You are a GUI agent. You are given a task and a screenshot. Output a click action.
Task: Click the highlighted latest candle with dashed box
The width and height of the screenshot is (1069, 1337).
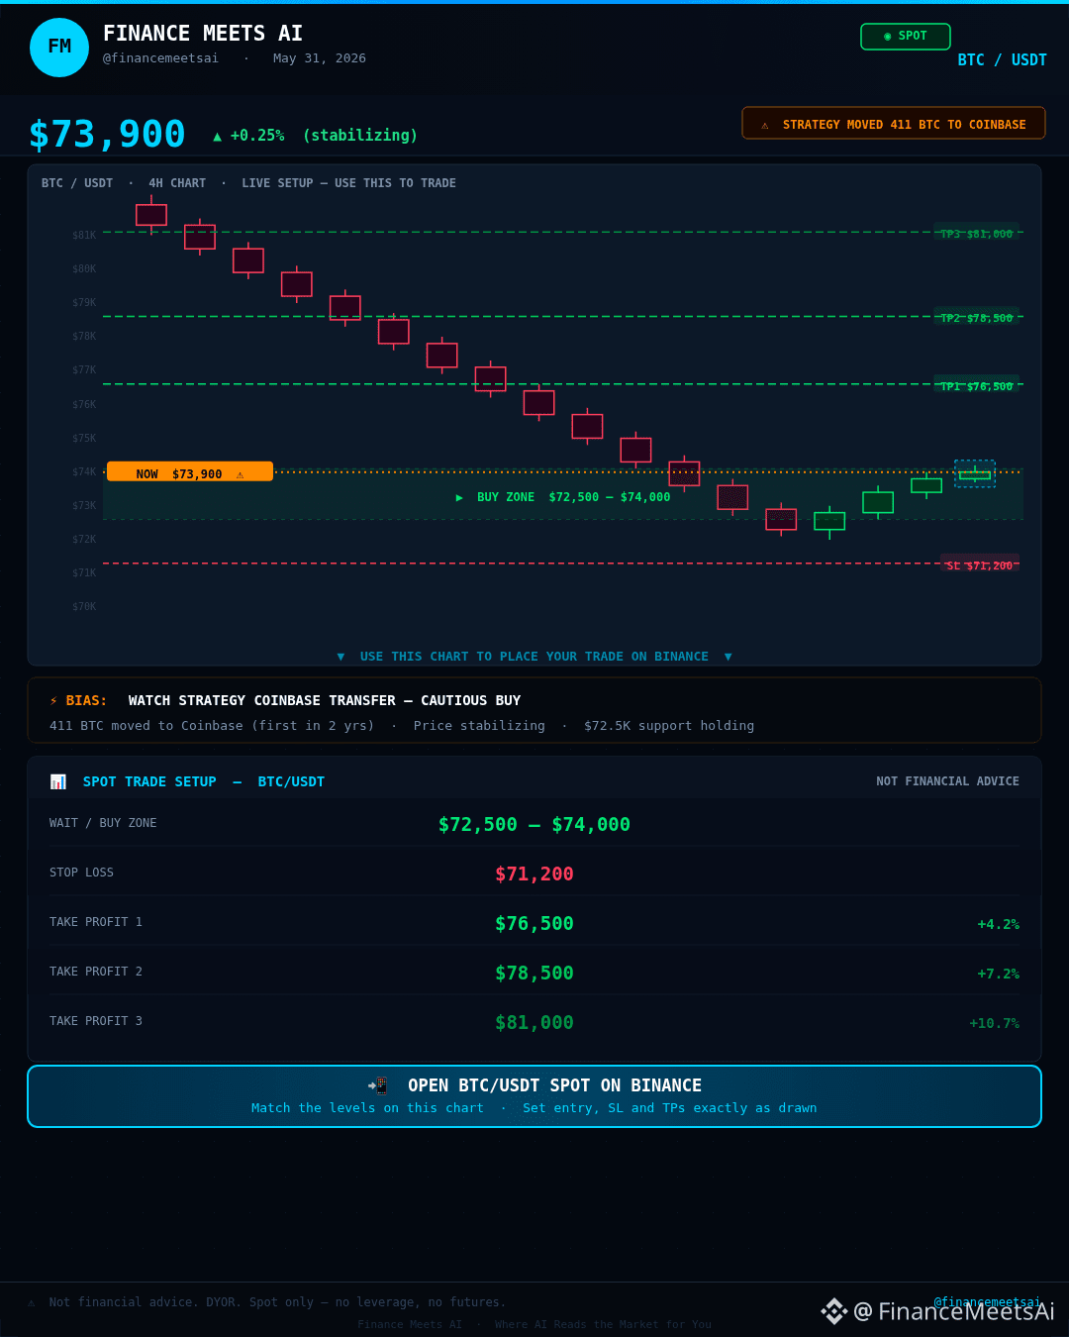[975, 474]
